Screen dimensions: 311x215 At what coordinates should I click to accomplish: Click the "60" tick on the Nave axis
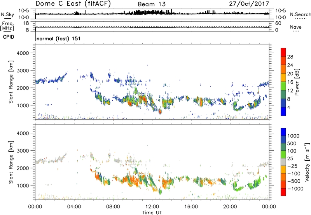[278, 23]
